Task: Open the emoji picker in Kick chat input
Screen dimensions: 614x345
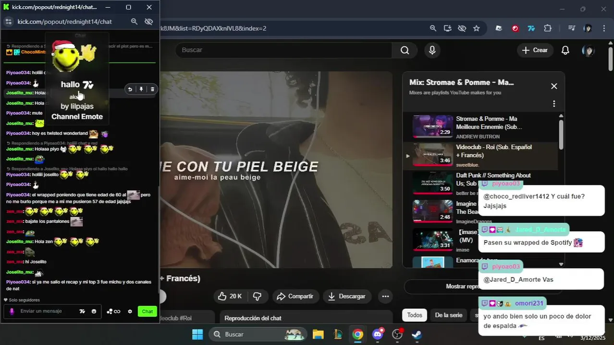Action: [x=94, y=311]
